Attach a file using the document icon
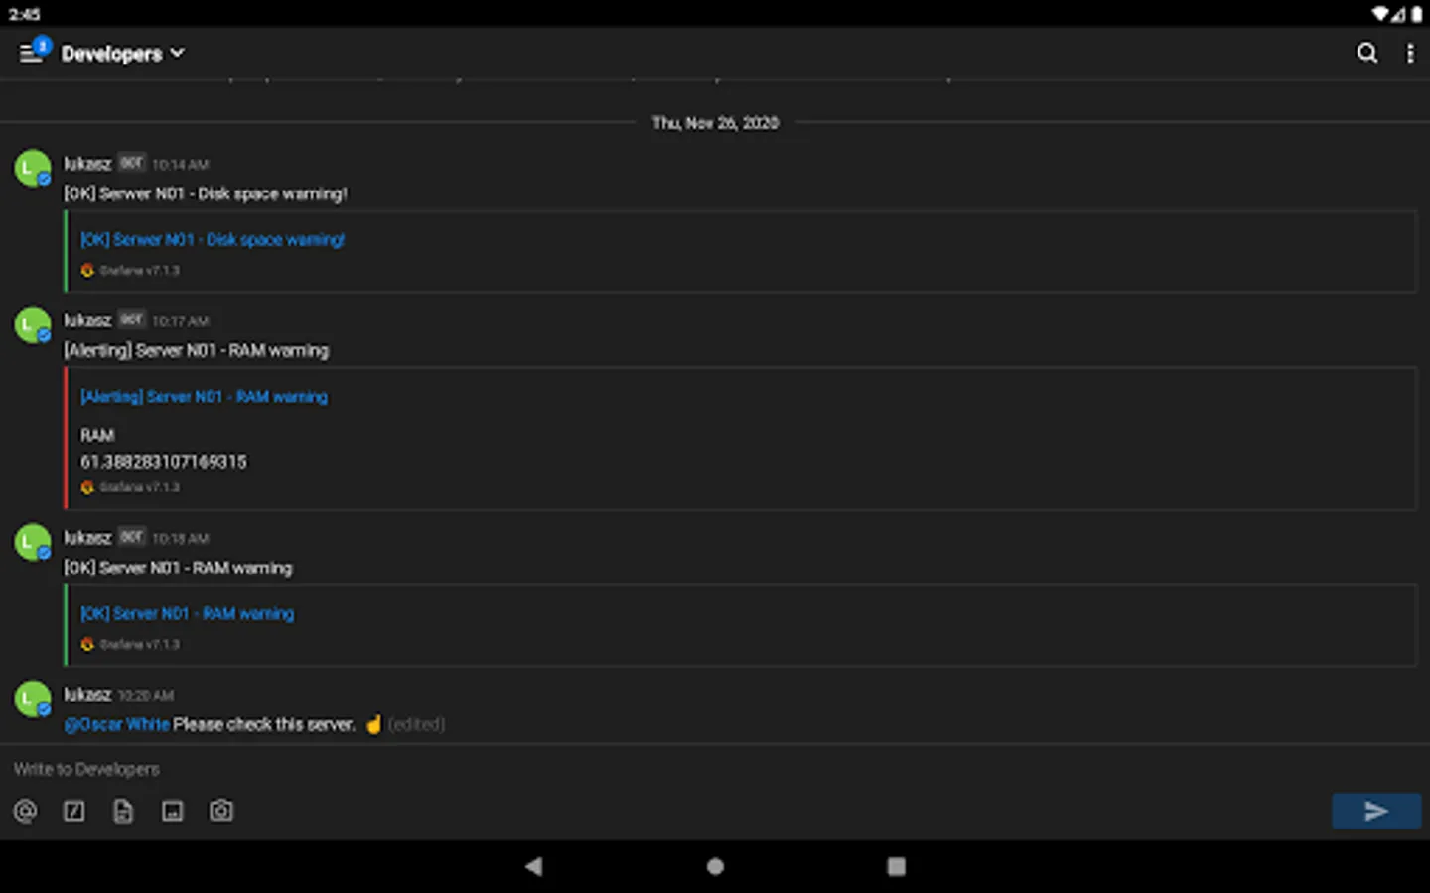 tap(123, 811)
